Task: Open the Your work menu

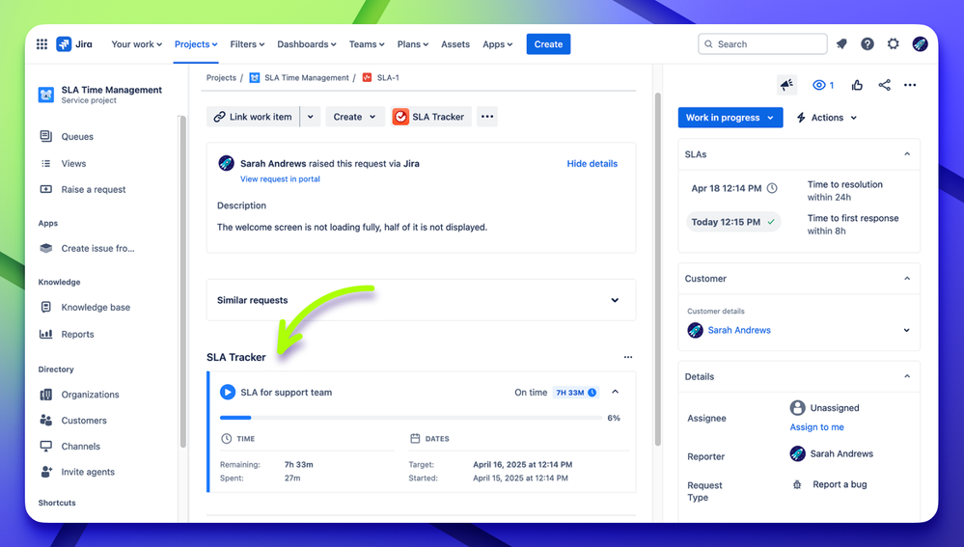Action: 136,44
